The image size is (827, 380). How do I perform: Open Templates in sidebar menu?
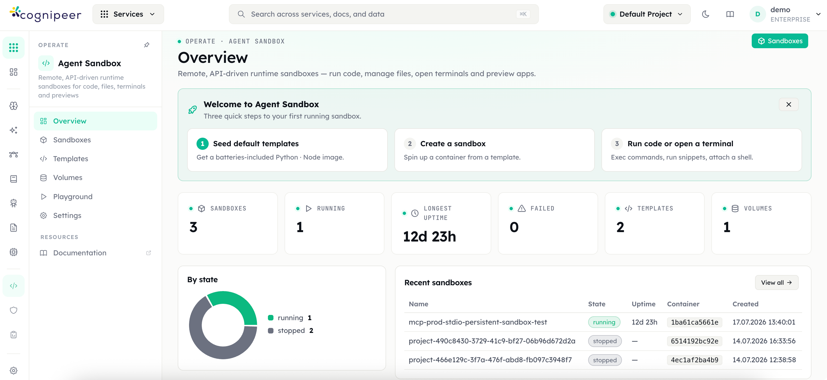click(95, 159)
